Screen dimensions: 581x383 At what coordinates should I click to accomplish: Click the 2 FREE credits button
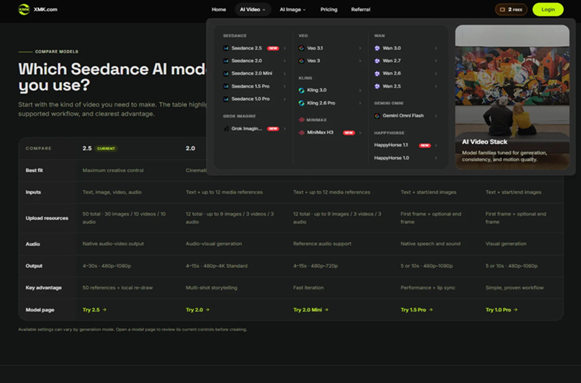(x=511, y=10)
